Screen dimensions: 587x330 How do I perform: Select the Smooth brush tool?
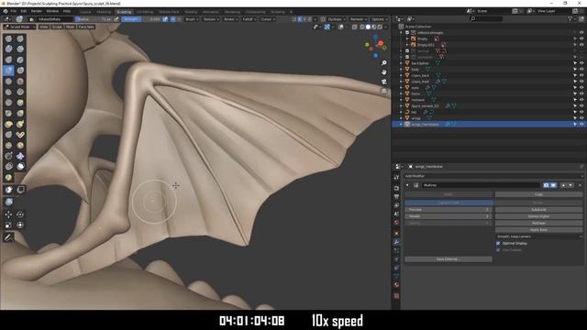click(x=20, y=82)
